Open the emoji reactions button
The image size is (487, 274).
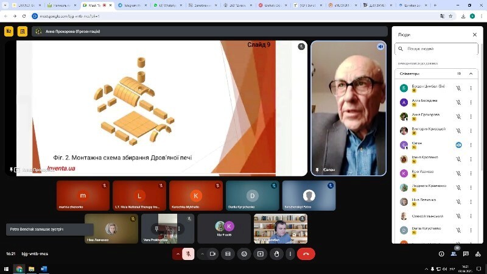(245, 254)
